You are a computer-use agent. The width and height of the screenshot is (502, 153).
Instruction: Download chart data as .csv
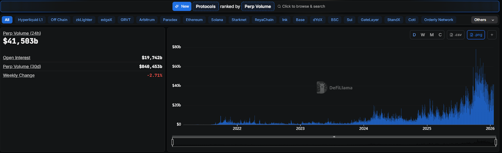pos(456,35)
